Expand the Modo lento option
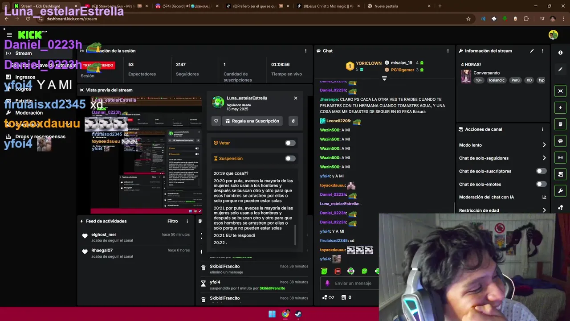The height and width of the screenshot is (321, 570). click(x=544, y=145)
